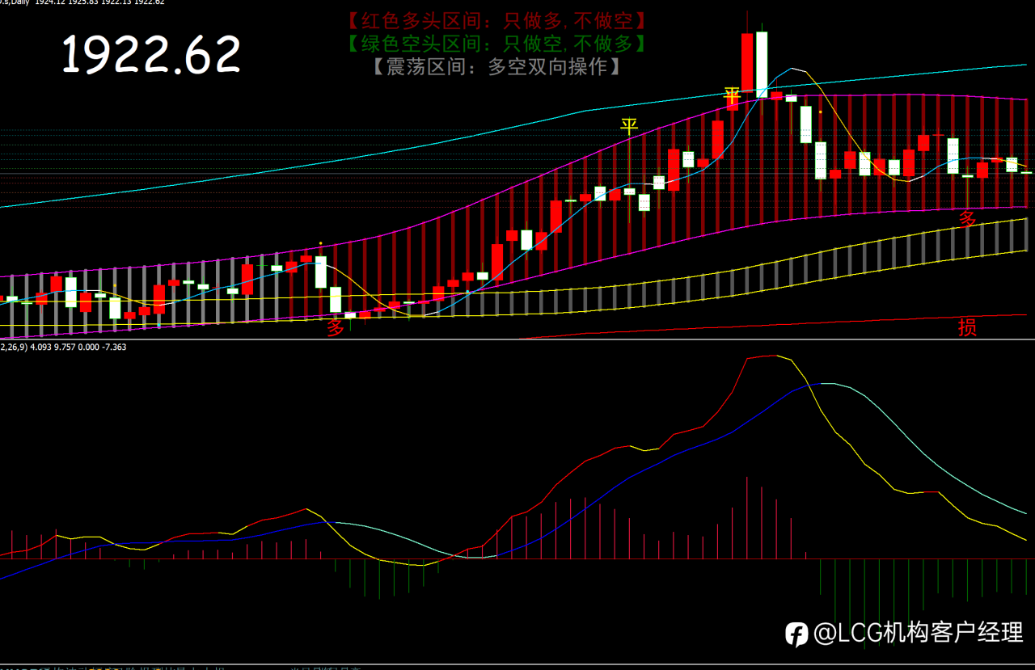Click the Facebook logo in the watermark
This screenshot has width=1035, height=670.
796,634
